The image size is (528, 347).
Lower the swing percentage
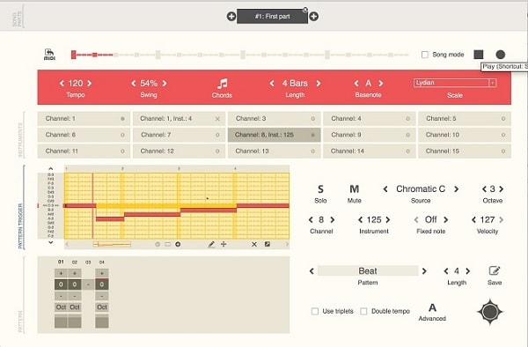coord(134,83)
